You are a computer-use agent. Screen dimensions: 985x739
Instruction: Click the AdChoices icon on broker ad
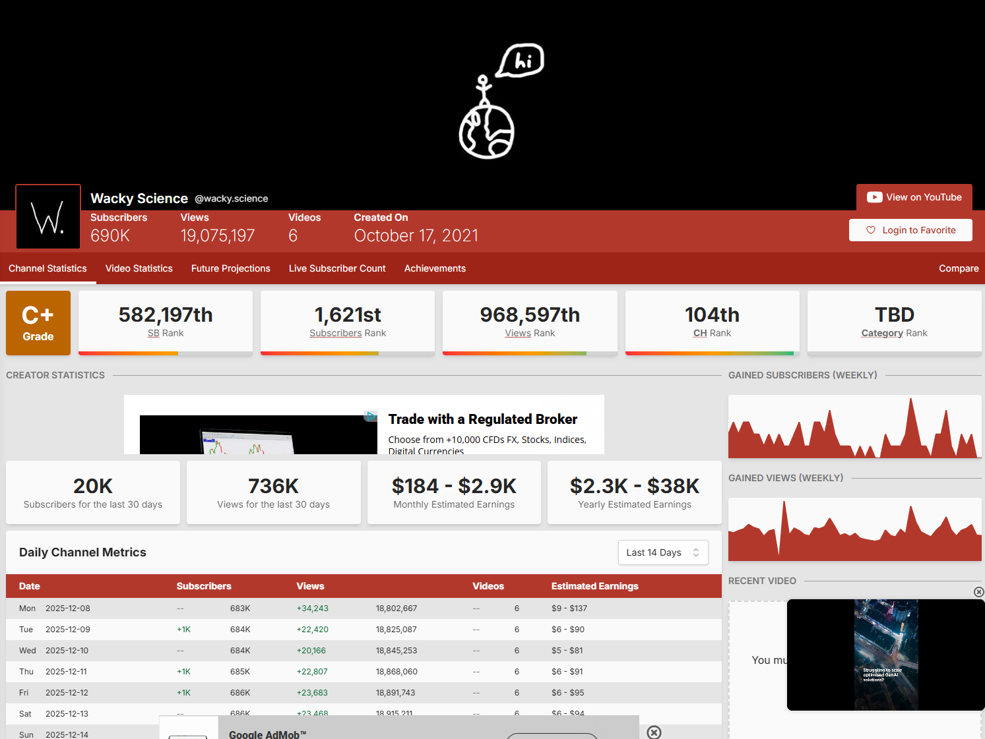point(371,416)
